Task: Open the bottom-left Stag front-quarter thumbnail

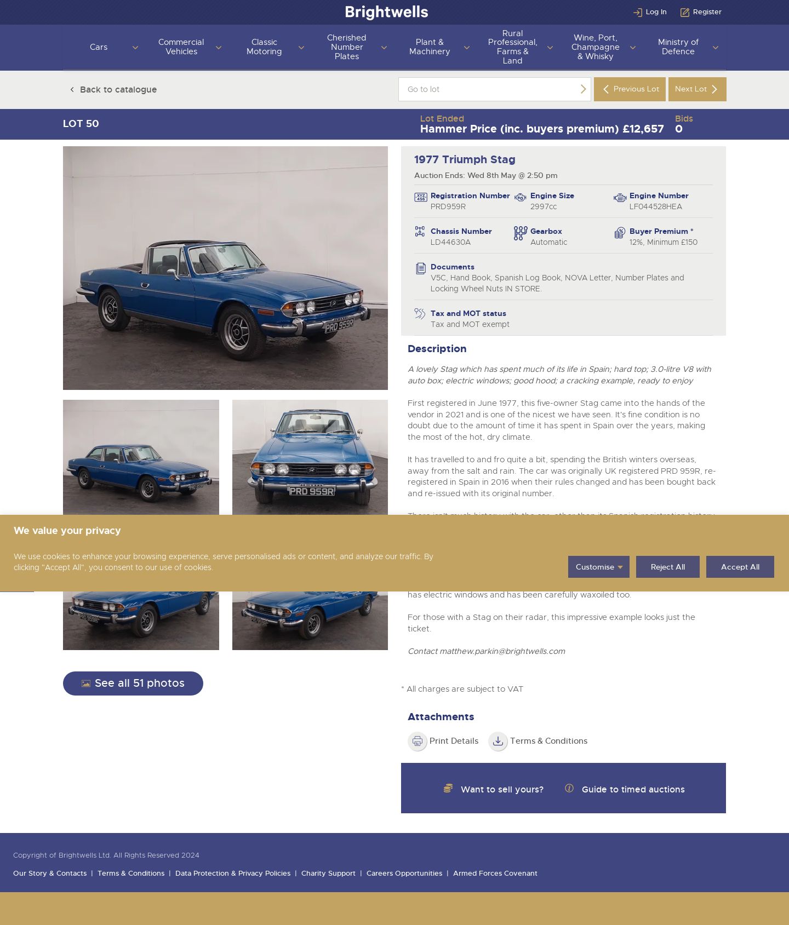Action: 141,621
